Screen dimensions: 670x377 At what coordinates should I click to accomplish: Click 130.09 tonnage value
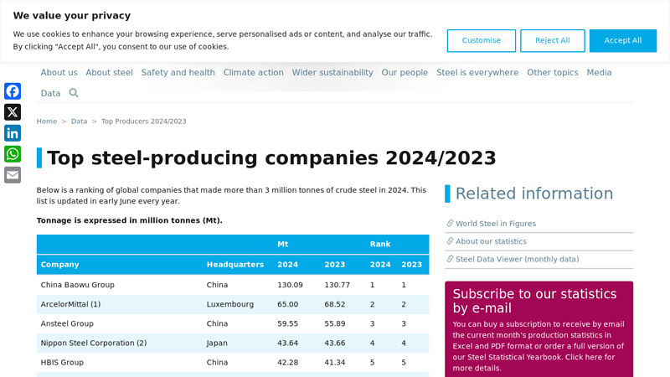pyautogui.click(x=290, y=285)
